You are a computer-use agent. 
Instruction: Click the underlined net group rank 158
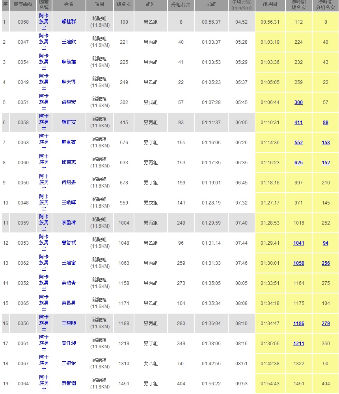point(326,143)
